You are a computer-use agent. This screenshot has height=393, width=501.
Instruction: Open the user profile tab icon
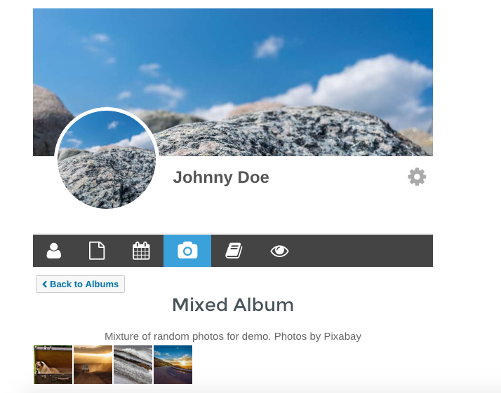click(53, 251)
